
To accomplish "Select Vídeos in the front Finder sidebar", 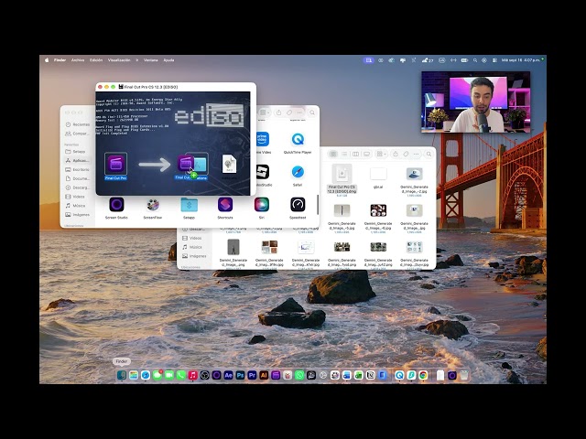I will pyautogui.click(x=77, y=197).
